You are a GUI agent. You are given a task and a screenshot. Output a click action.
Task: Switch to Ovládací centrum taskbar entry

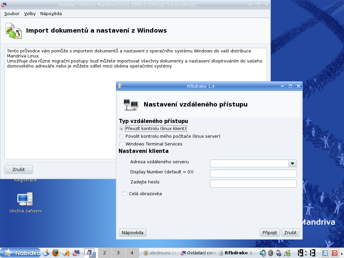pyautogui.click(x=198, y=253)
